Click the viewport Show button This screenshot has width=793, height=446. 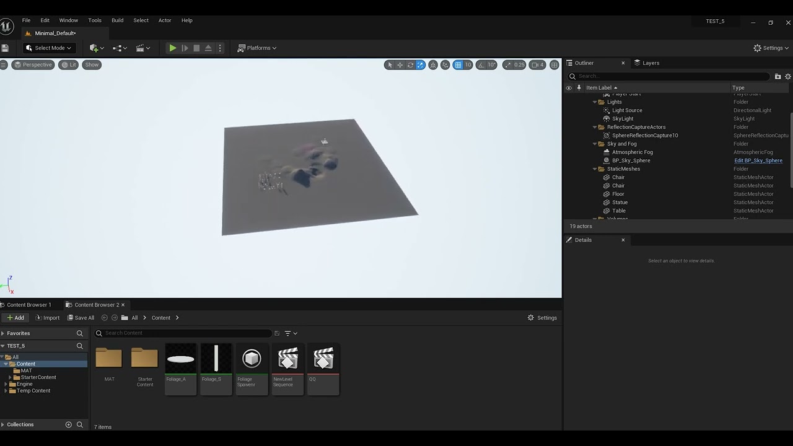coord(92,64)
